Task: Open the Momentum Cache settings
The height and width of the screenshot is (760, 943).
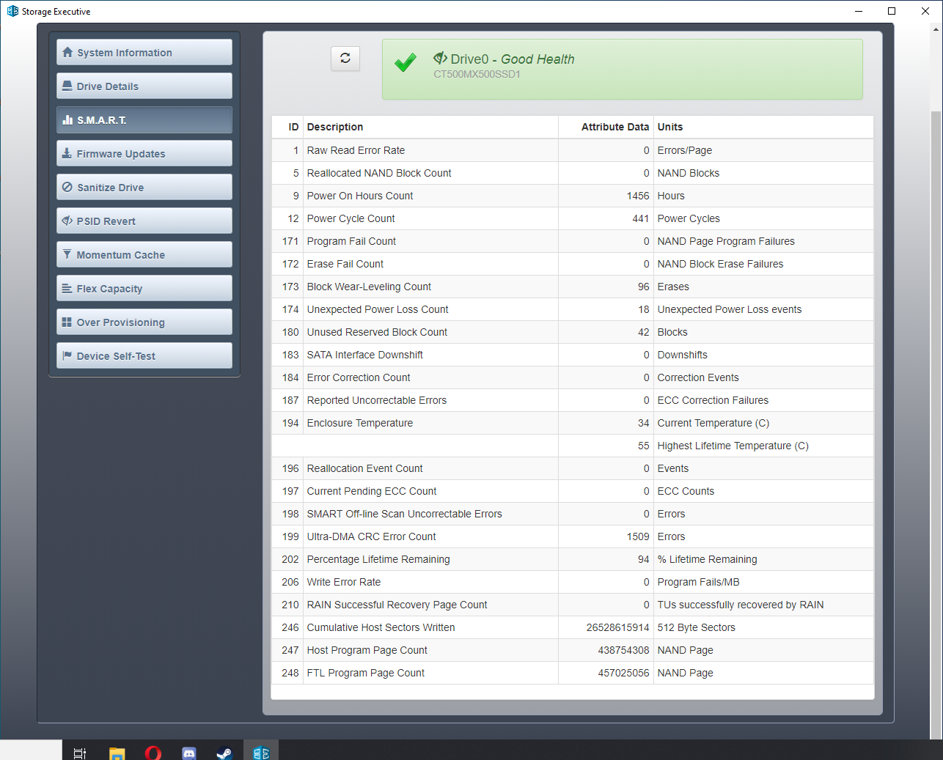Action: tap(144, 254)
